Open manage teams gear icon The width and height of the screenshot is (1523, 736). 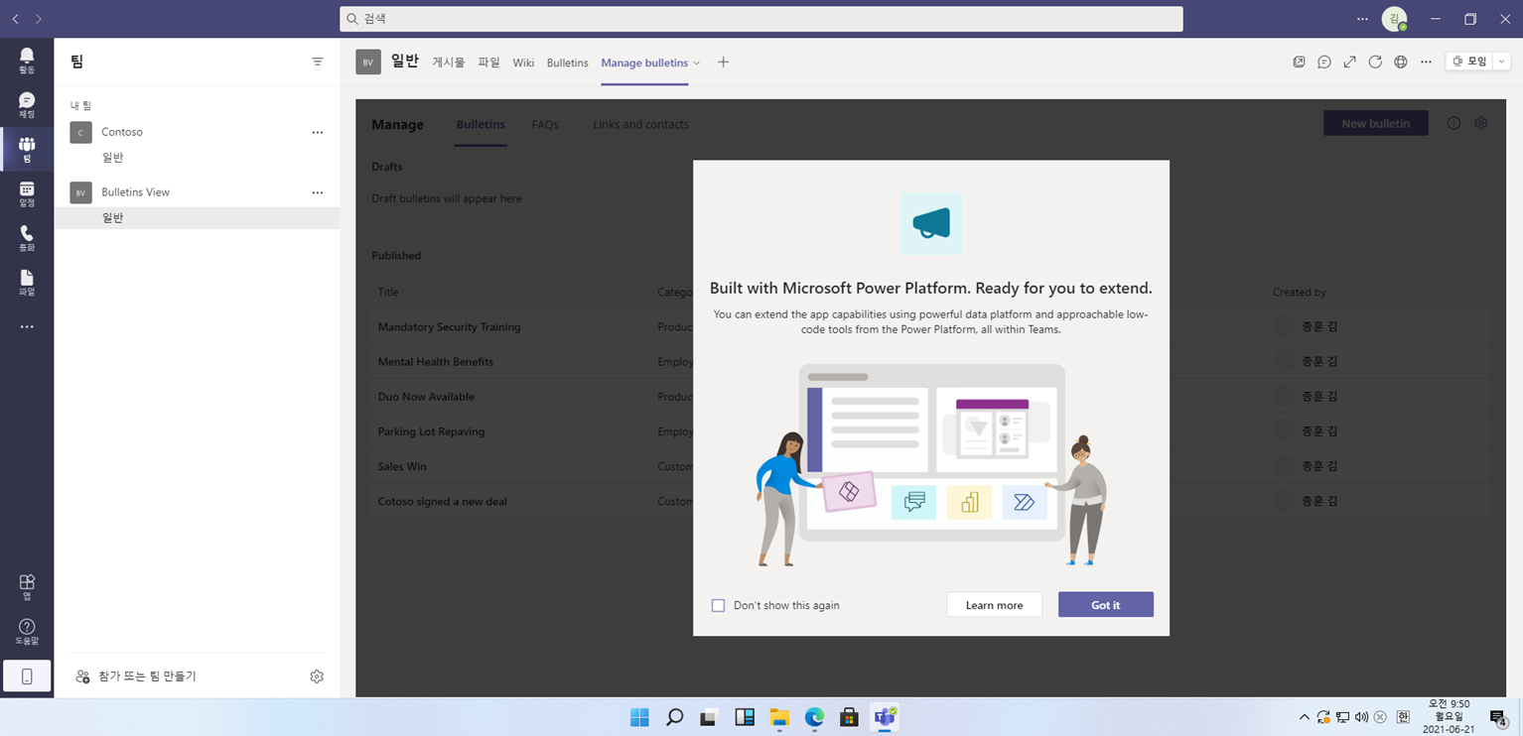[317, 676]
